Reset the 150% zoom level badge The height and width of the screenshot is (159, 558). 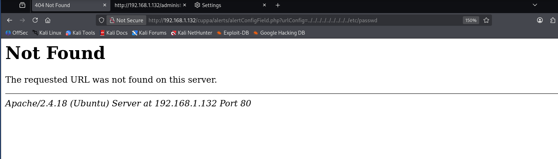471,20
